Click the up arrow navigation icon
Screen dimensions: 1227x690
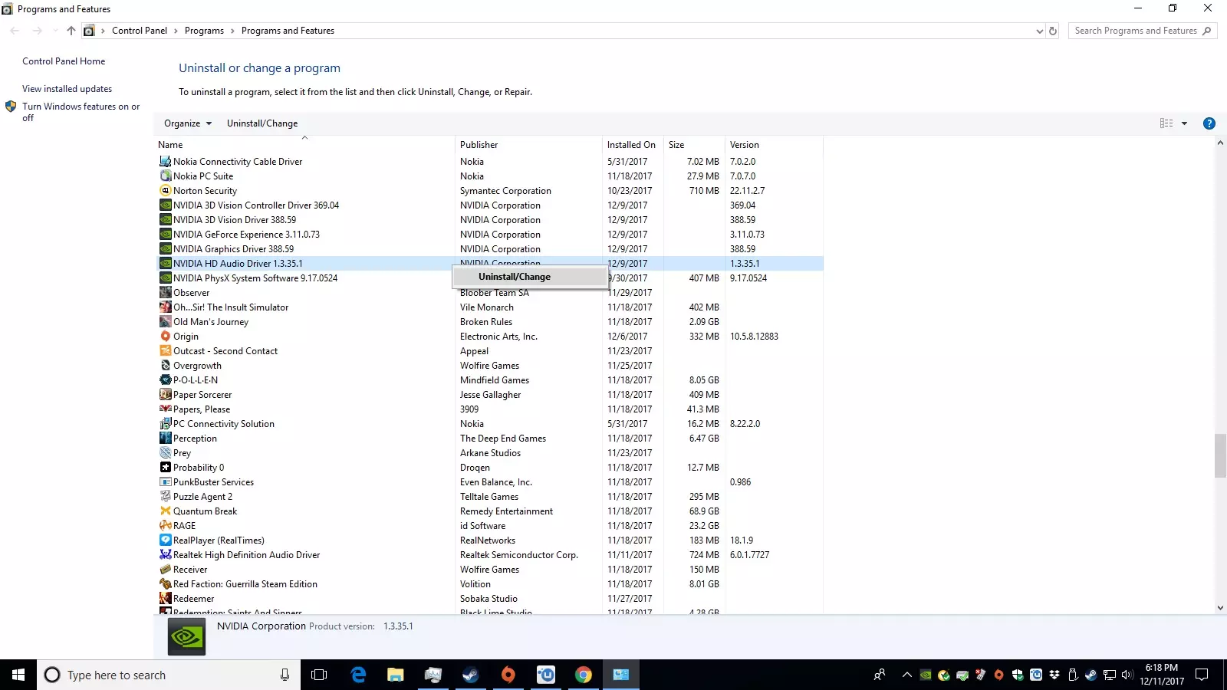(71, 31)
